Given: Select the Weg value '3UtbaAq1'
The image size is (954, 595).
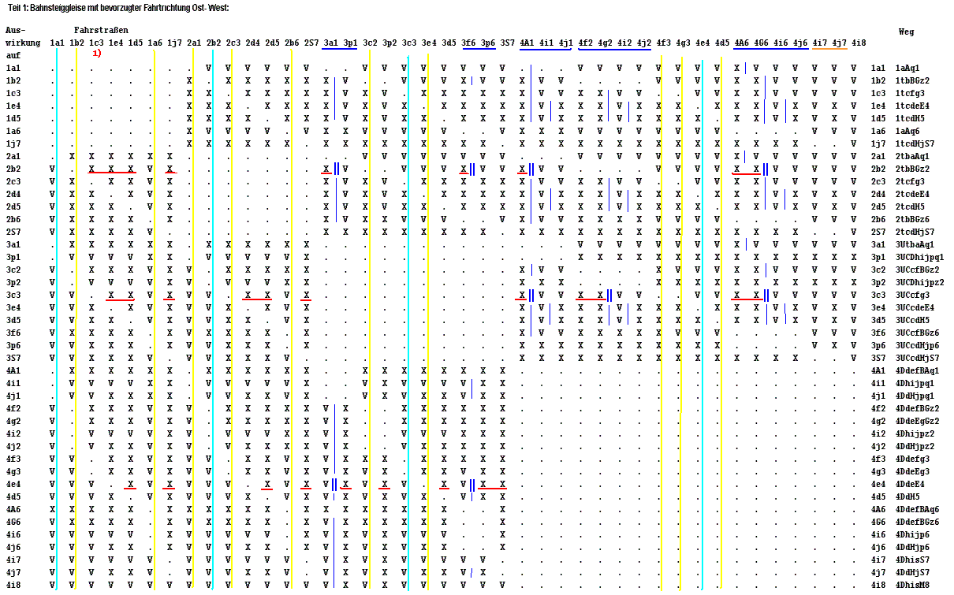Looking at the screenshot, I should (915, 245).
